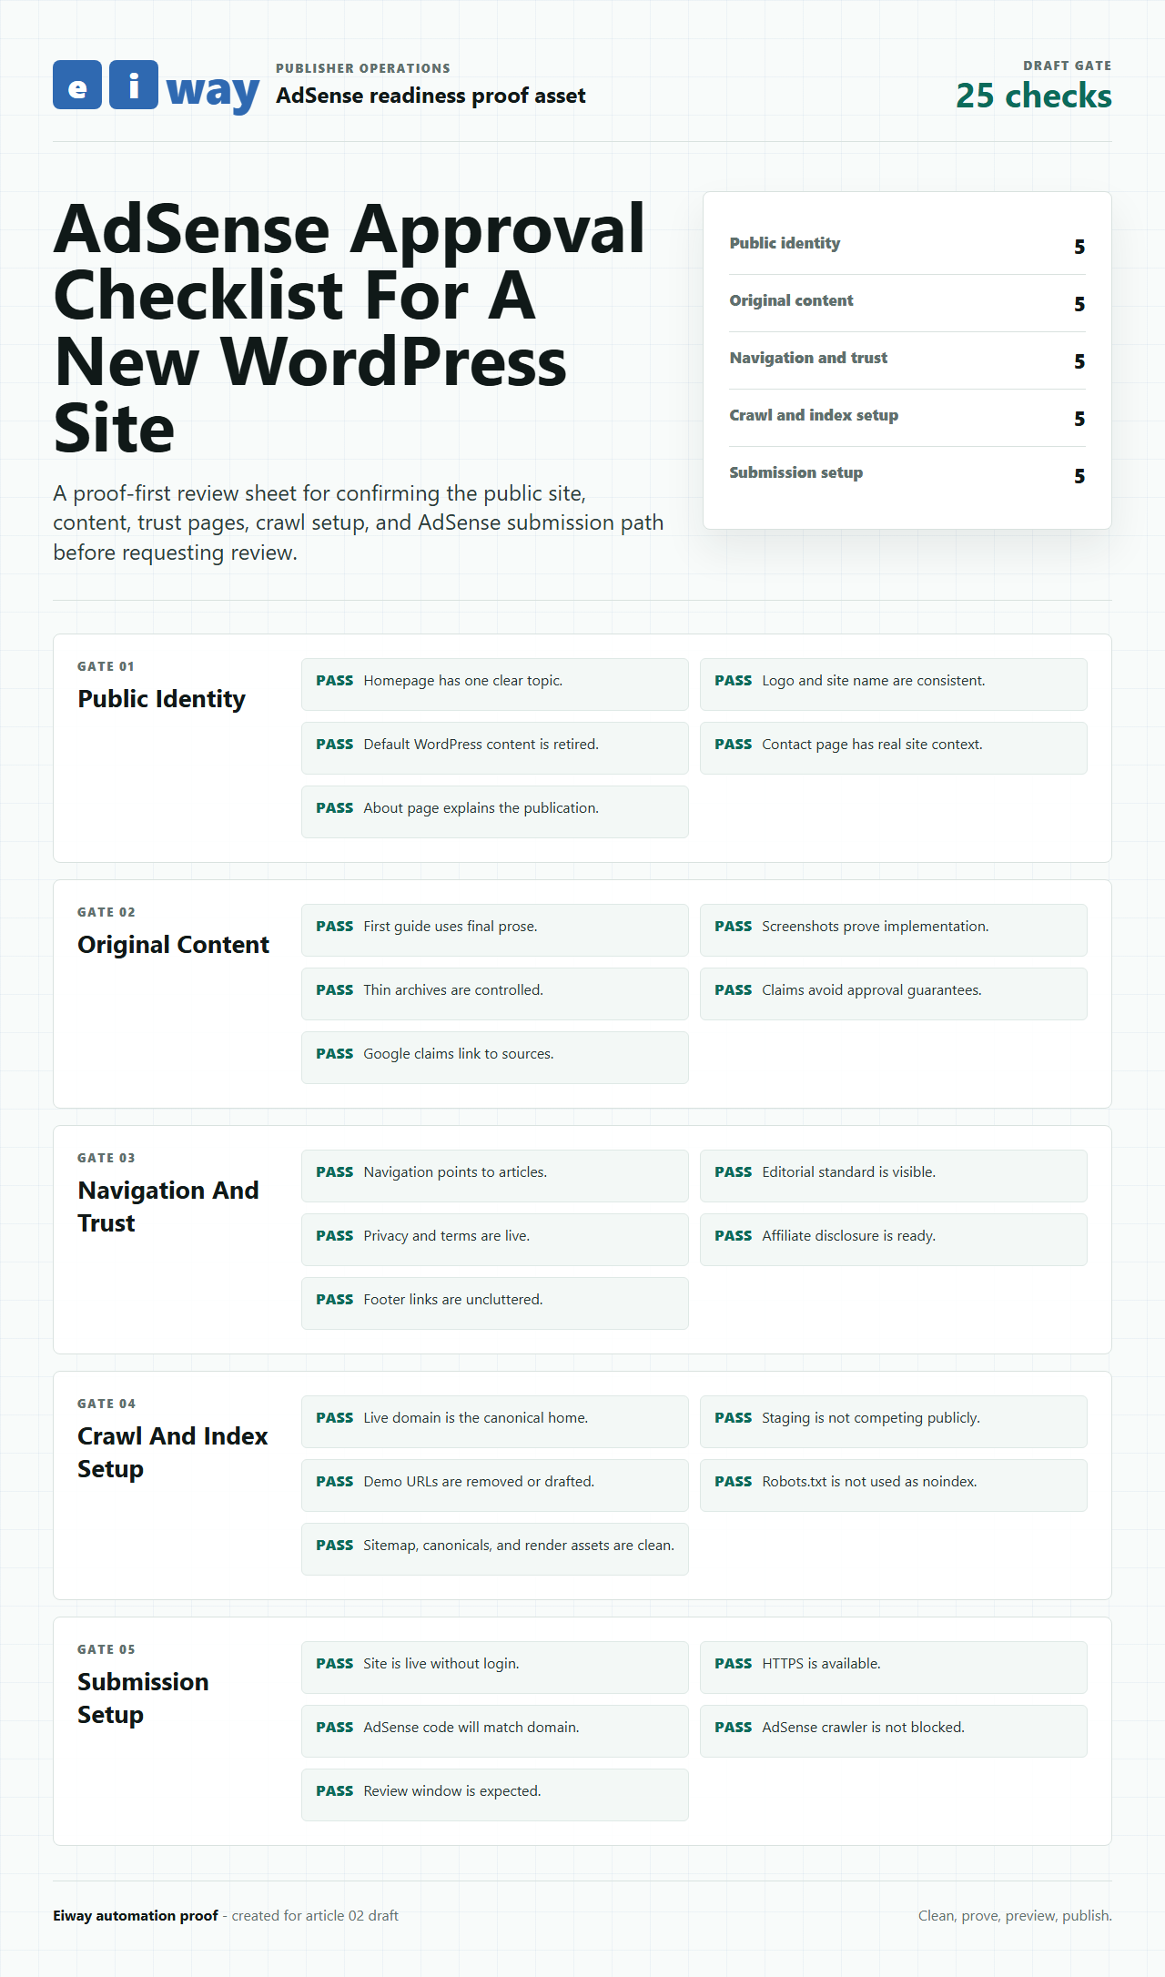The width and height of the screenshot is (1165, 1977).
Task: Click 'AdSense code will match domain.' check
Action: [x=495, y=1731]
